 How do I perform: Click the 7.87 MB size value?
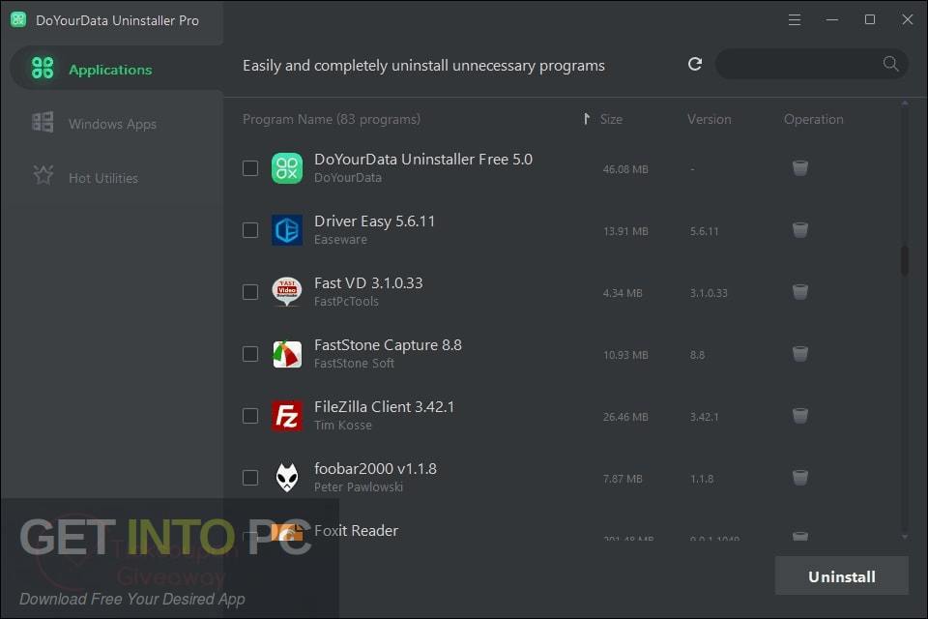point(622,479)
